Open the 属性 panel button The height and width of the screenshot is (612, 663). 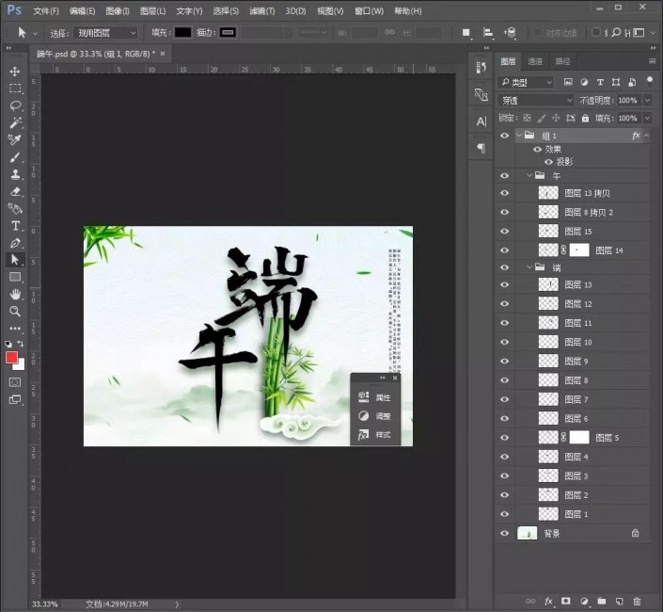[x=375, y=397]
